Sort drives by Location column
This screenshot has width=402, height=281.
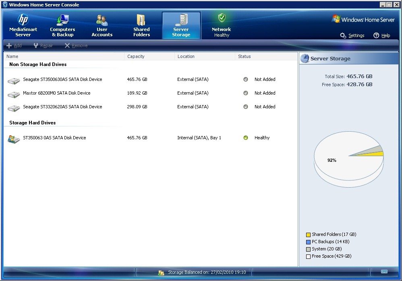(205, 56)
